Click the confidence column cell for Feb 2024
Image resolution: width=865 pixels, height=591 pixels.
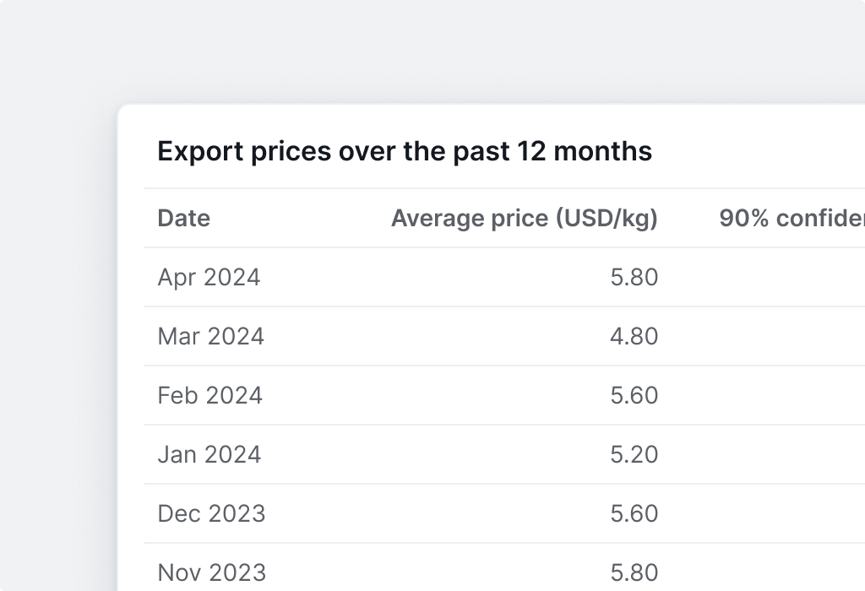pos(791,396)
